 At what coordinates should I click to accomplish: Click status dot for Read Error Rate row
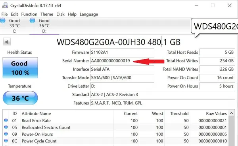[6, 120]
